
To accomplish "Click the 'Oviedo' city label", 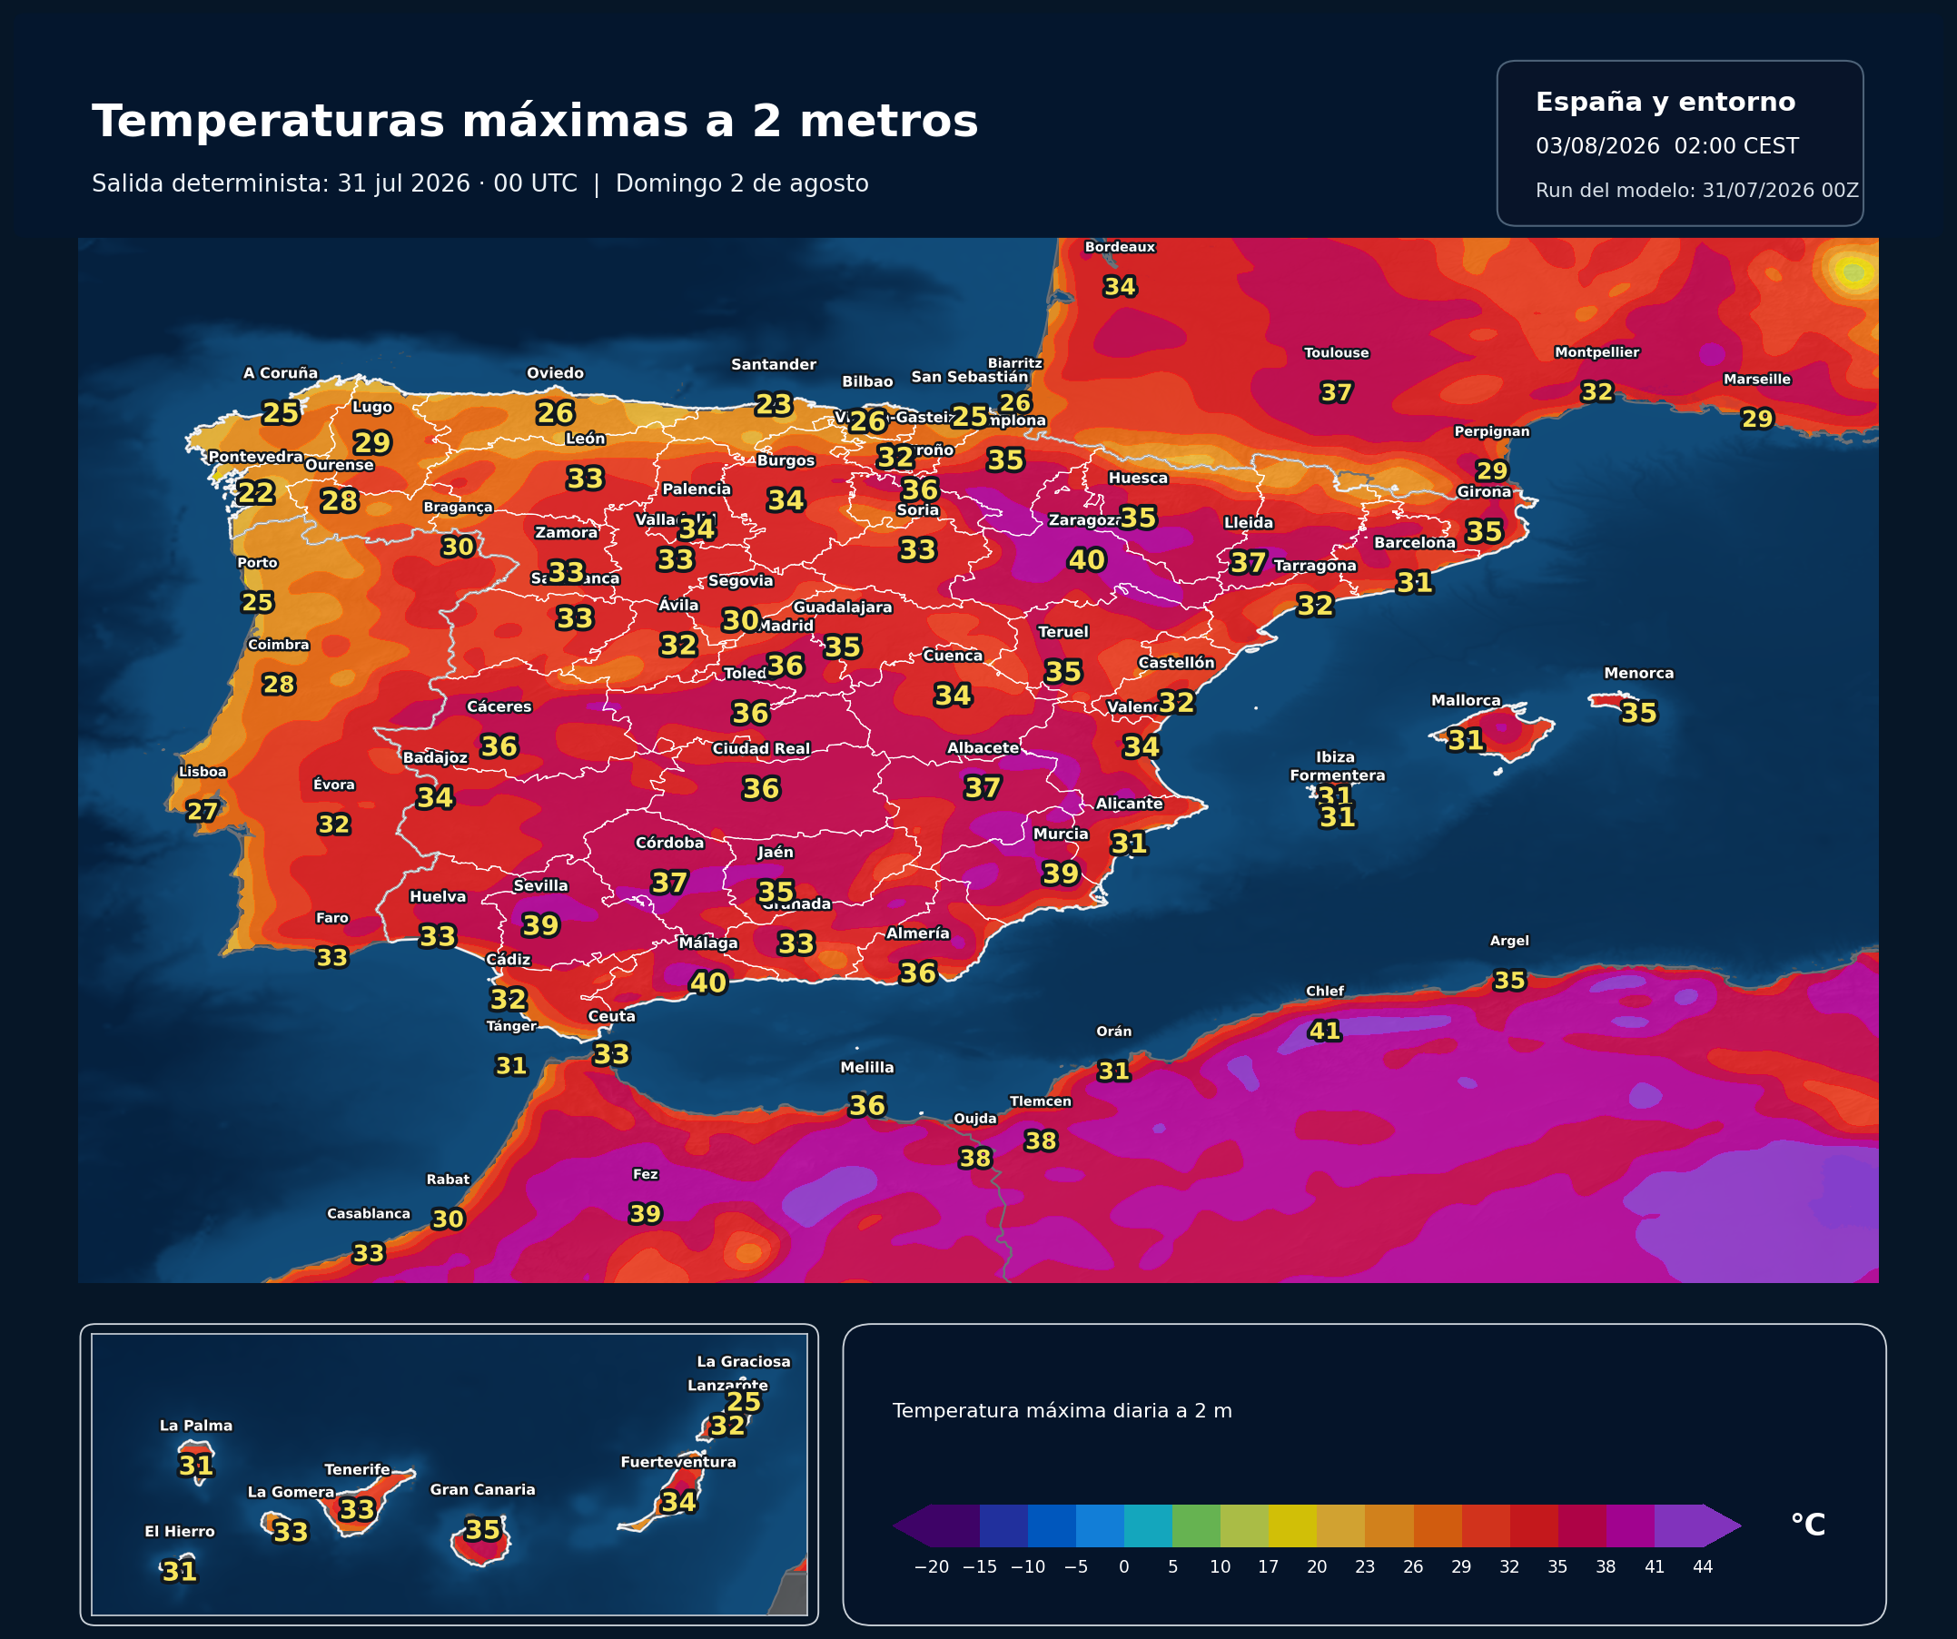I will point(556,373).
